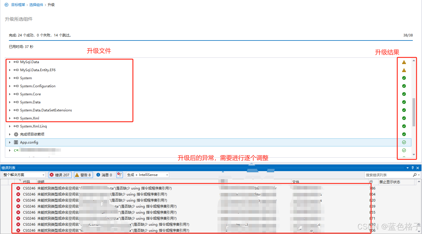
Task: Open the 生成 + IntelliSense dropdown
Action: (148, 175)
